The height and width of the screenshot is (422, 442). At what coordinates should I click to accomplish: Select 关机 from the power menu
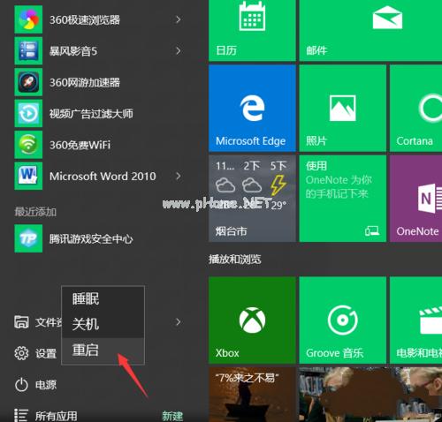click(x=103, y=324)
